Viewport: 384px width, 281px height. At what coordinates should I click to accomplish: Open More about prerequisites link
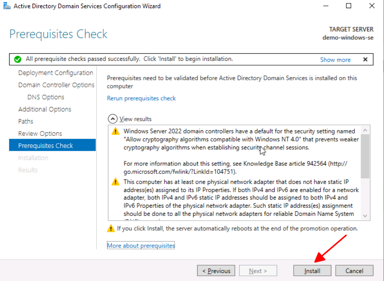141,246
